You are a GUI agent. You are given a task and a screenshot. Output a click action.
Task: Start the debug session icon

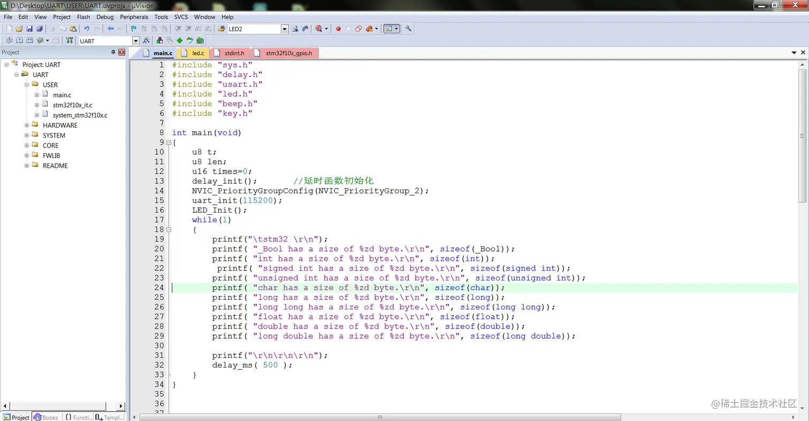pos(319,29)
